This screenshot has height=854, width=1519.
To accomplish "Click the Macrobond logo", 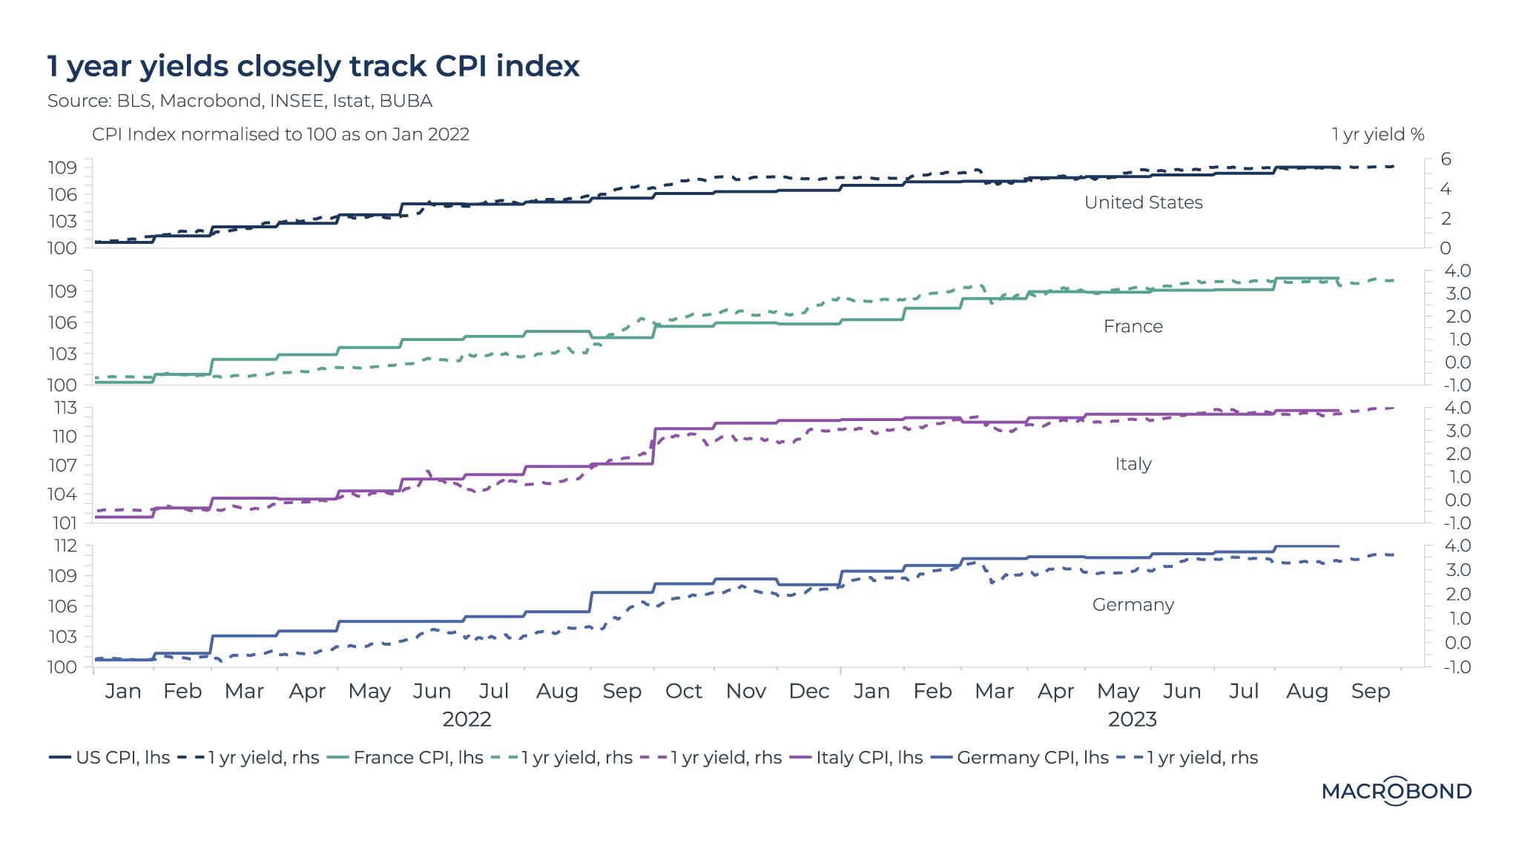I will click(1396, 791).
